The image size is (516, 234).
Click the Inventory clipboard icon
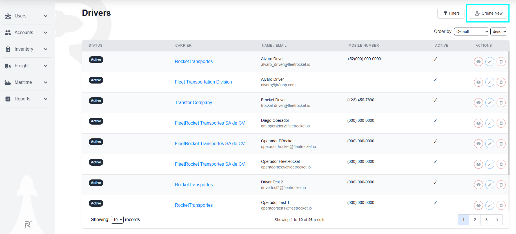8,49
